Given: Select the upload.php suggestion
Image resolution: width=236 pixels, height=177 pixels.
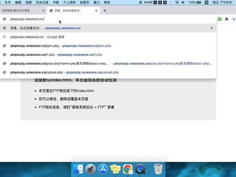Looking at the screenshot, I should [108, 73].
